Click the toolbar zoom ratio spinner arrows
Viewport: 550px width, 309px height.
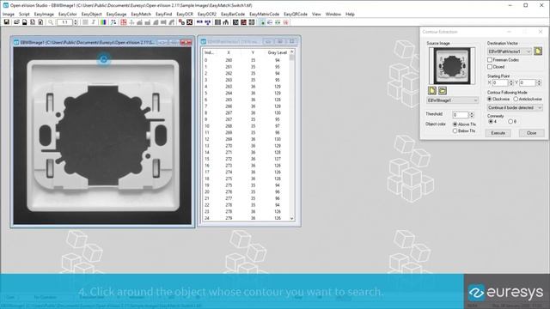tap(75, 22)
